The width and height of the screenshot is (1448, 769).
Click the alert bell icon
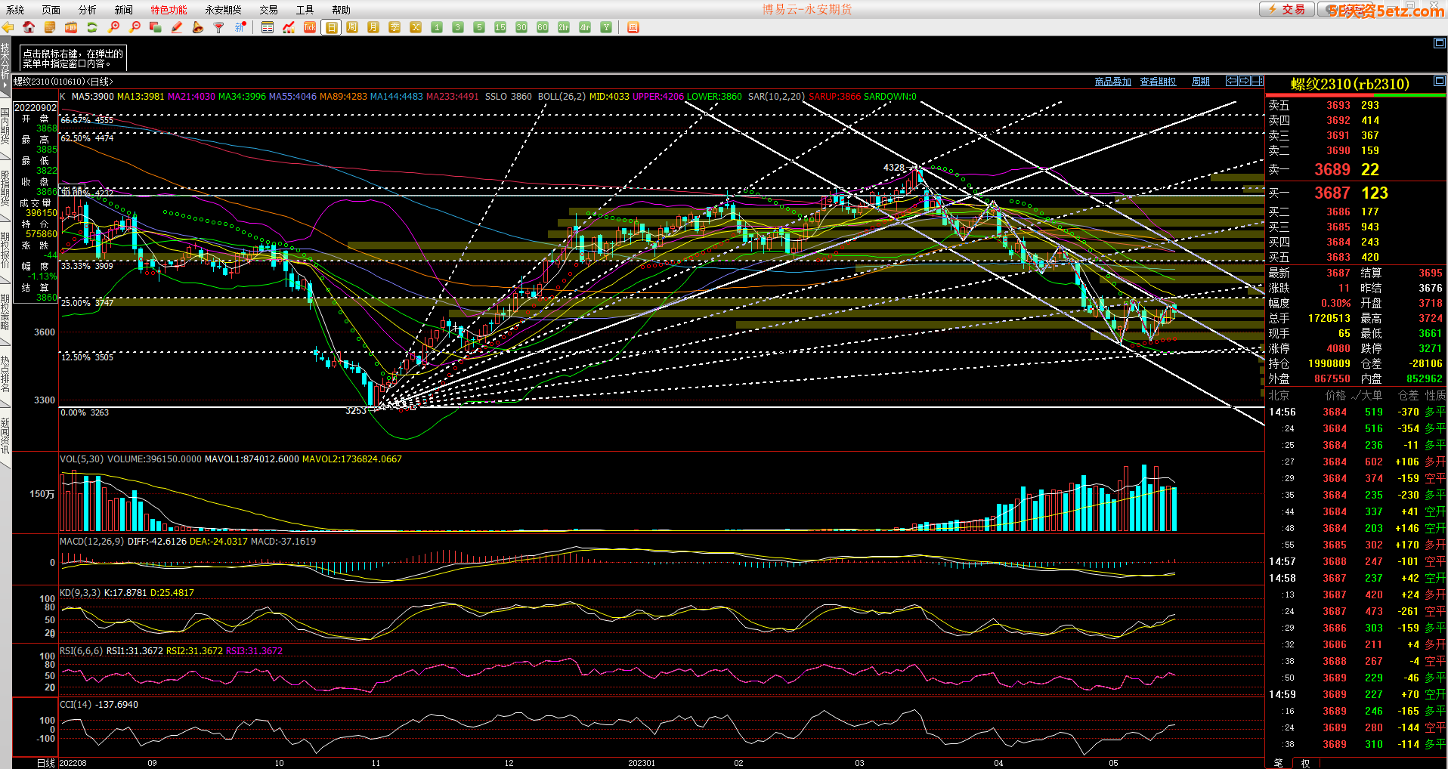[198, 27]
